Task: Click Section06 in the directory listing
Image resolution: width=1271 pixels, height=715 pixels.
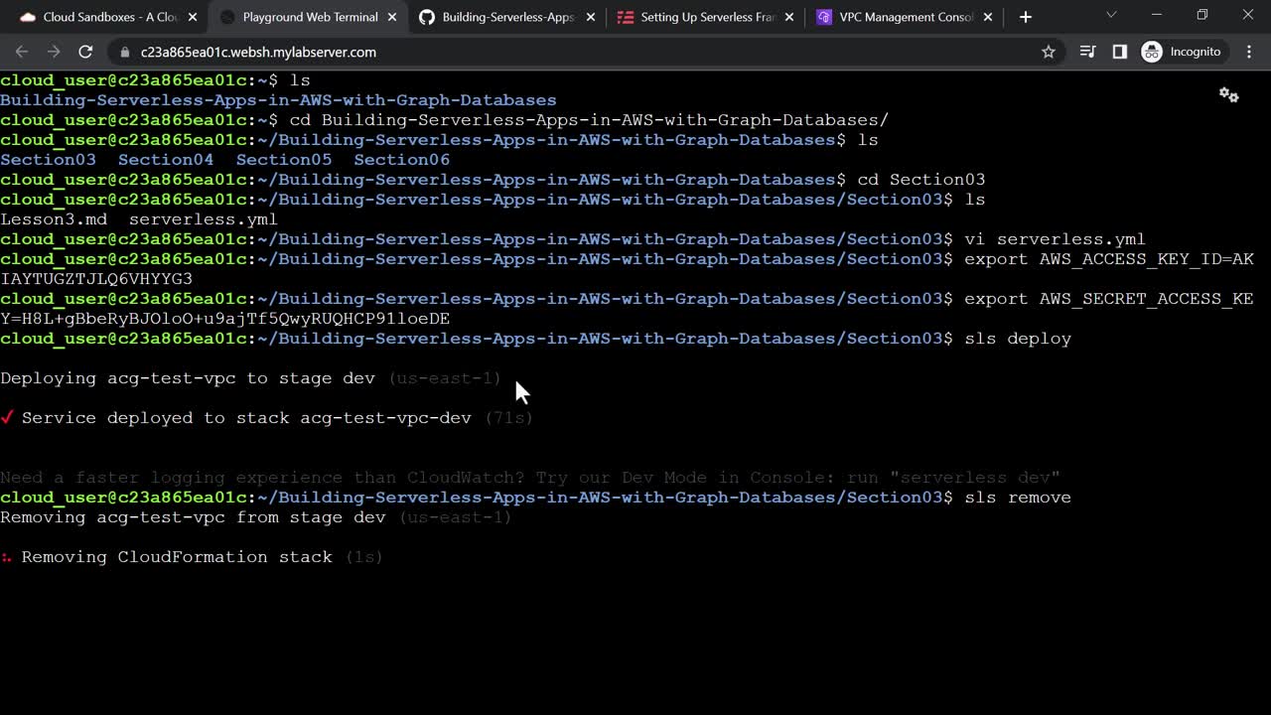Action: (x=402, y=160)
